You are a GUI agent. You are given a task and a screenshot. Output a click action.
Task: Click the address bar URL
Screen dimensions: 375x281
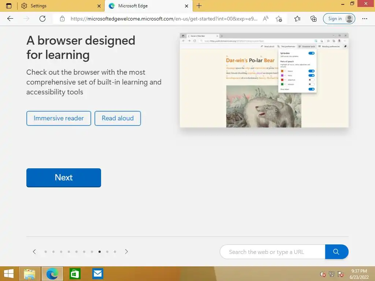[x=164, y=19]
